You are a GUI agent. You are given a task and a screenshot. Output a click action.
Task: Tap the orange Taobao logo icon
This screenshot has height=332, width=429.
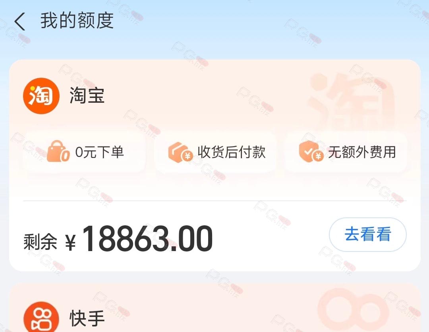click(41, 96)
